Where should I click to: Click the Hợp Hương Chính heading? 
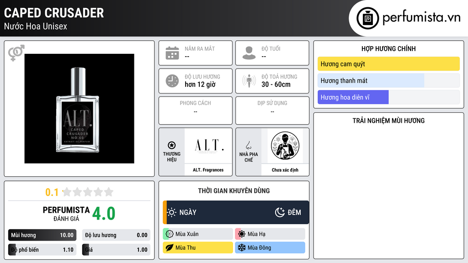[x=388, y=48]
